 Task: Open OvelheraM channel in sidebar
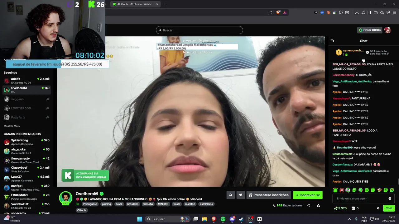(26, 90)
